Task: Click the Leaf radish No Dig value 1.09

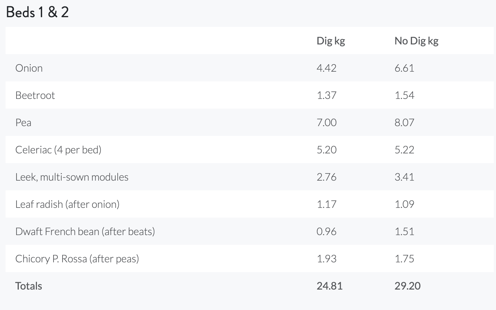Action: 404,204
